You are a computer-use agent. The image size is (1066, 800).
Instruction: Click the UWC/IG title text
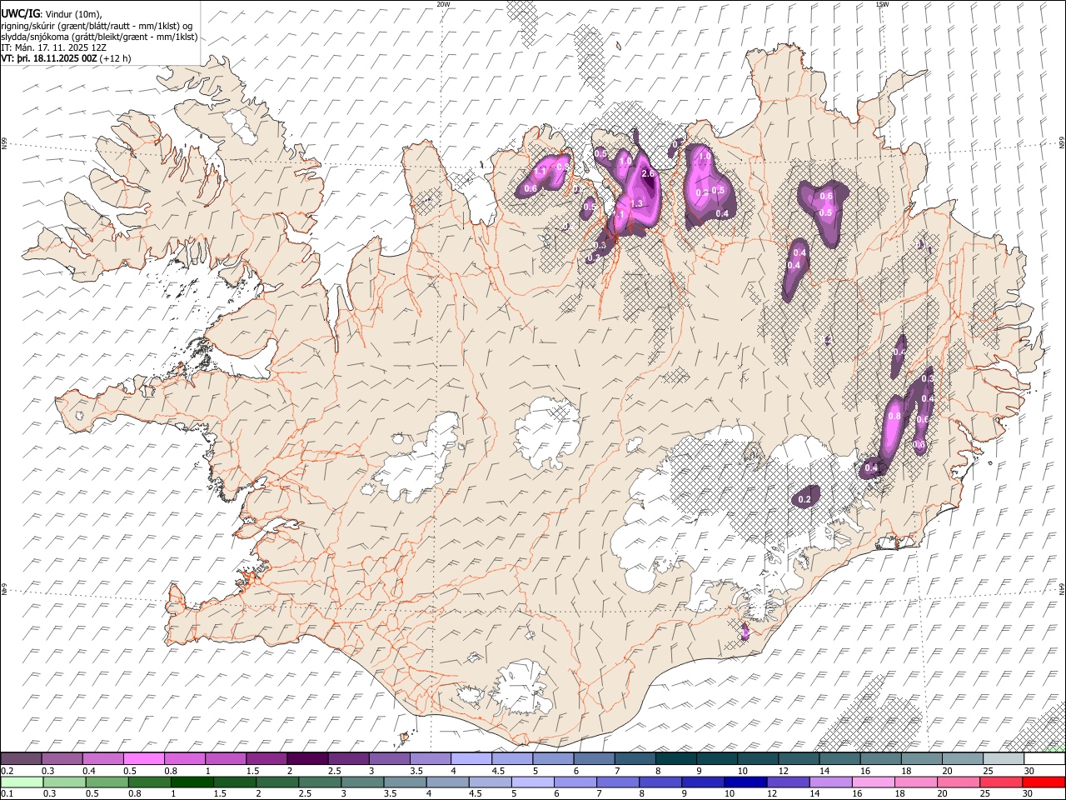click(20, 13)
